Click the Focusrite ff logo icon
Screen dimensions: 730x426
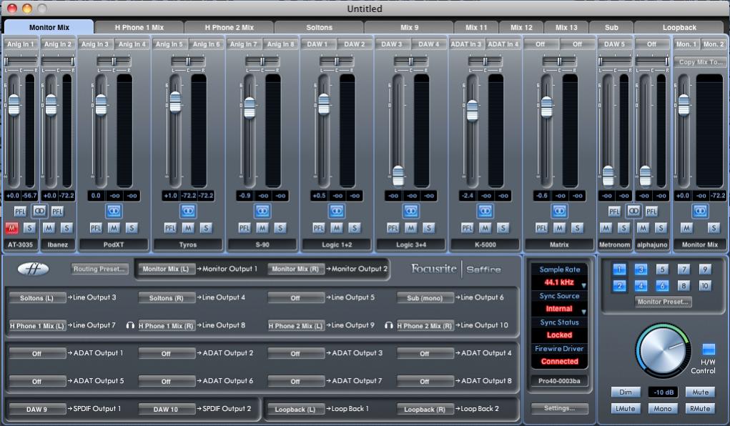coord(33,269)
